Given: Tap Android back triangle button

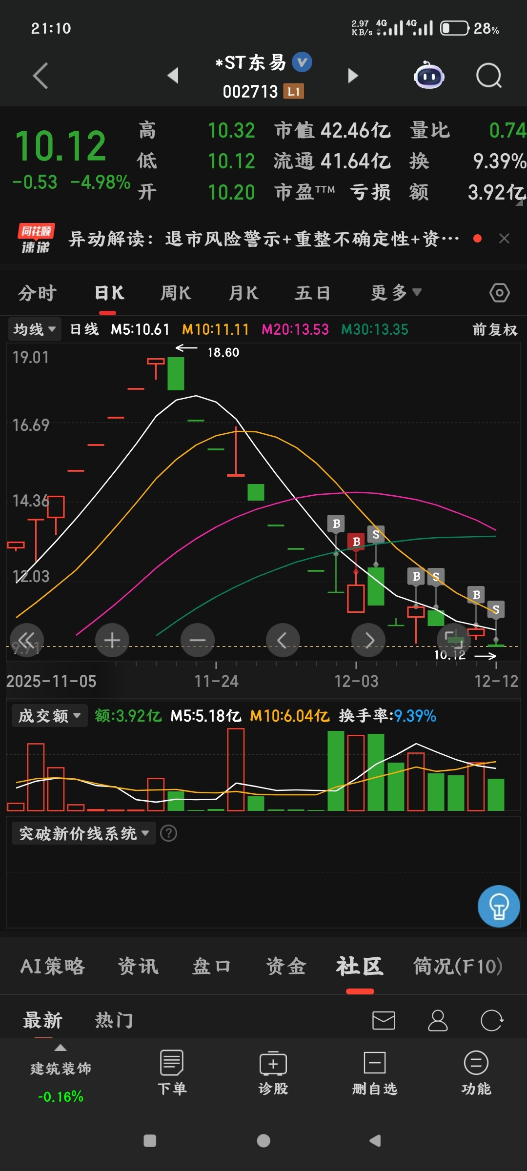Looking at the screenshot, I should [375, 1141].
